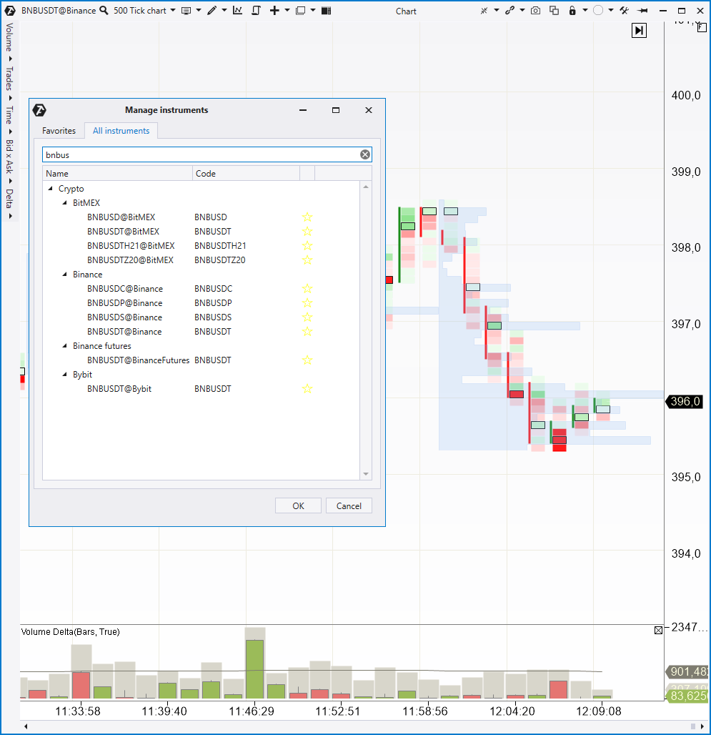The image size is (711, 735).
Task: Duplicate chart with overlapping squares icon
Action: point(554,10)
